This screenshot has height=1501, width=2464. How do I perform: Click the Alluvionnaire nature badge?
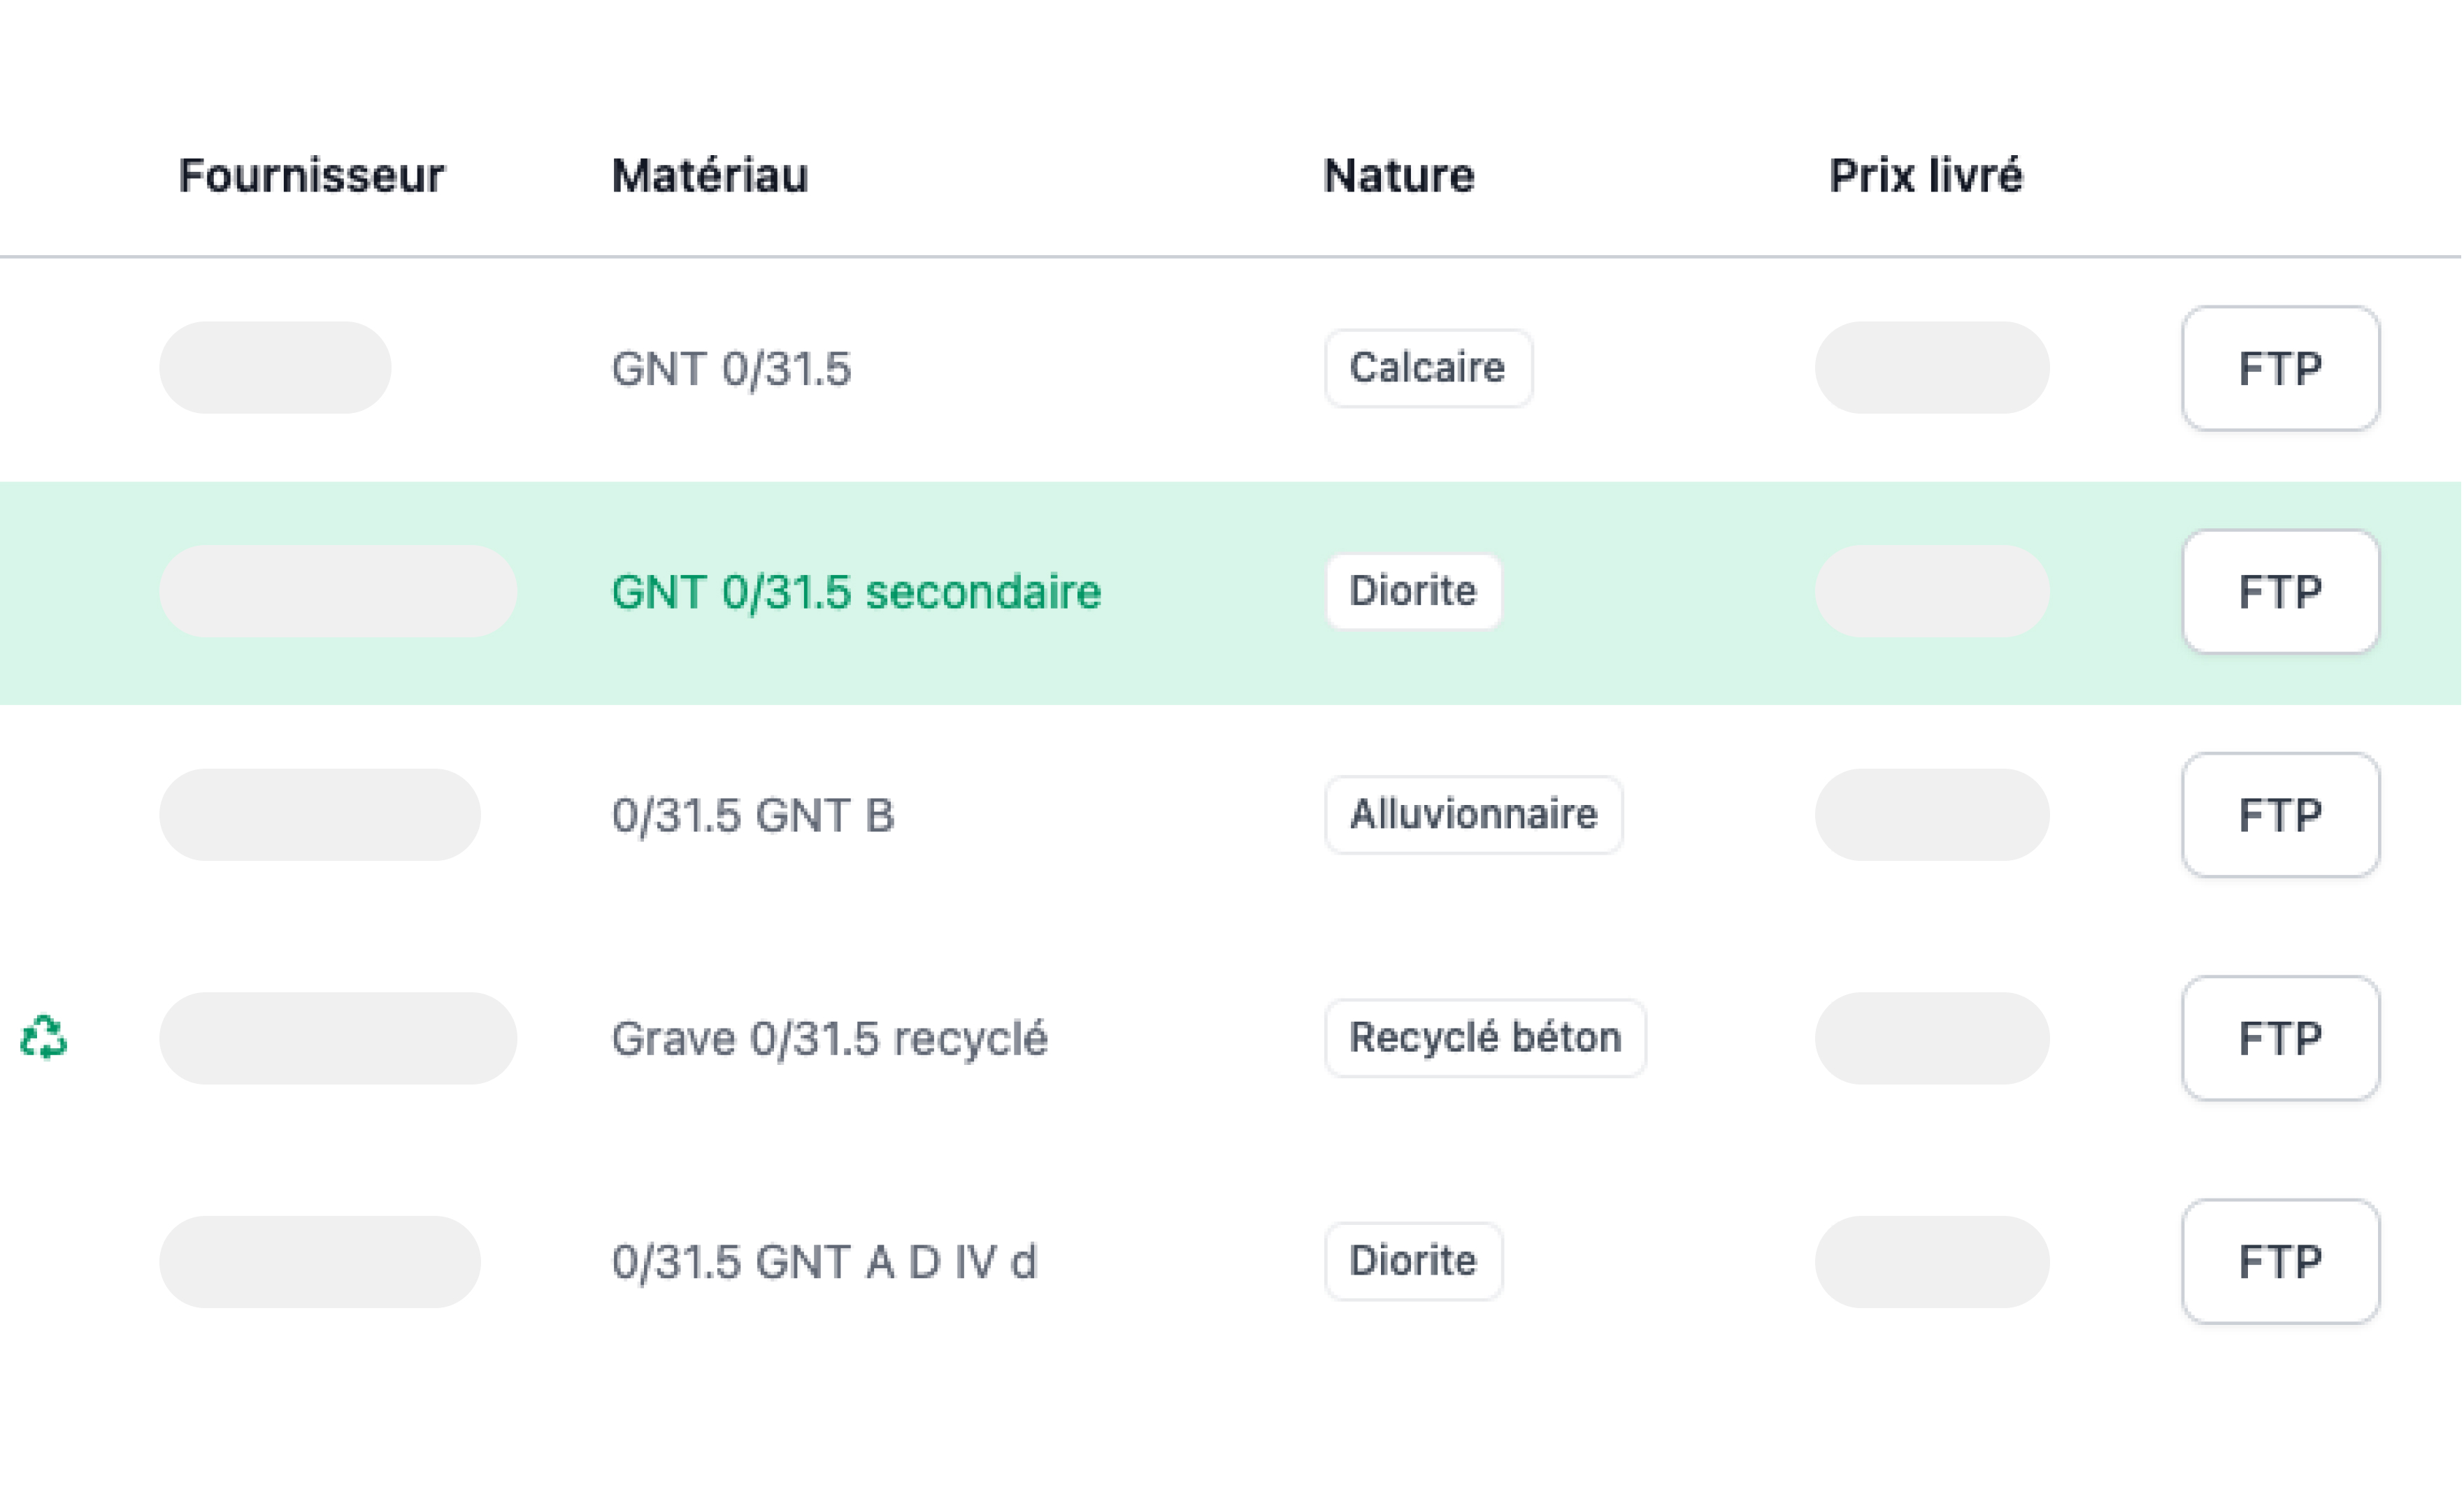[1473, 815]
